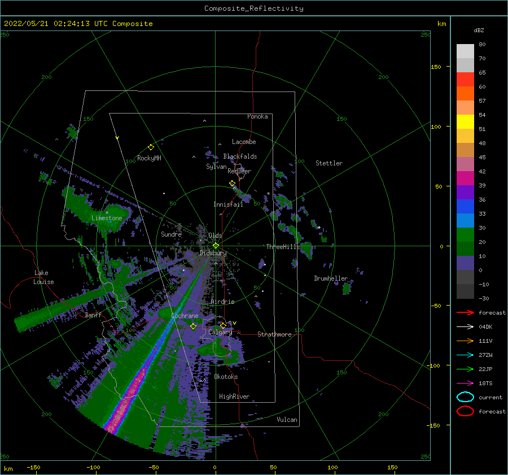Click the Innisfail label on the map
508x475 pixels.
click(x=228, y=204)
